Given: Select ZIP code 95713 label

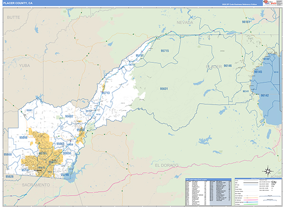Looking at the screenshot, I should (105, 93).
